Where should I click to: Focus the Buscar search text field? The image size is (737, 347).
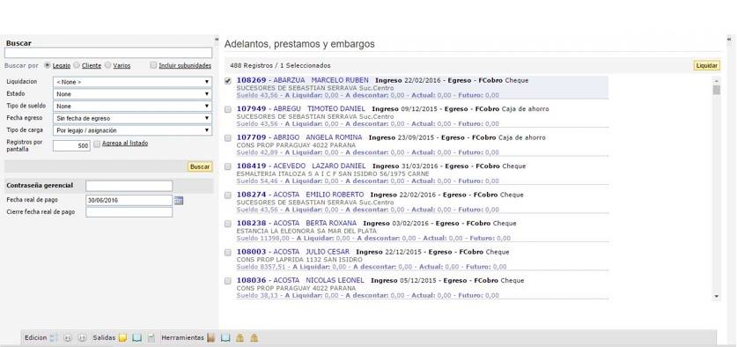click(108, 53)
